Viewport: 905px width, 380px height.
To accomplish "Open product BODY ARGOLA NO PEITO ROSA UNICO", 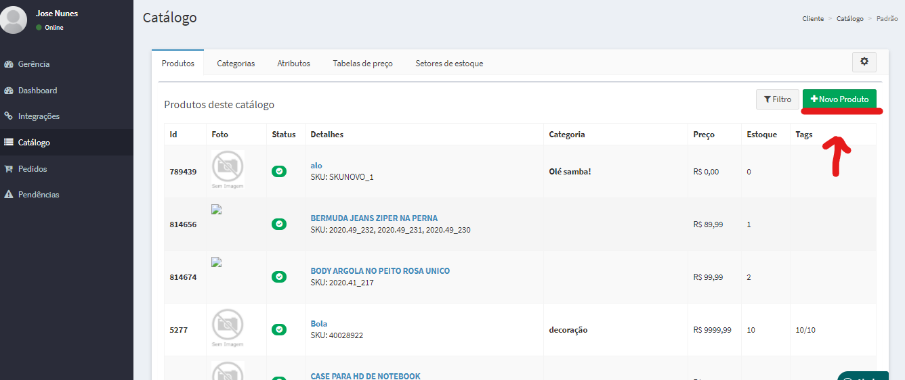I will click(380, 271).
